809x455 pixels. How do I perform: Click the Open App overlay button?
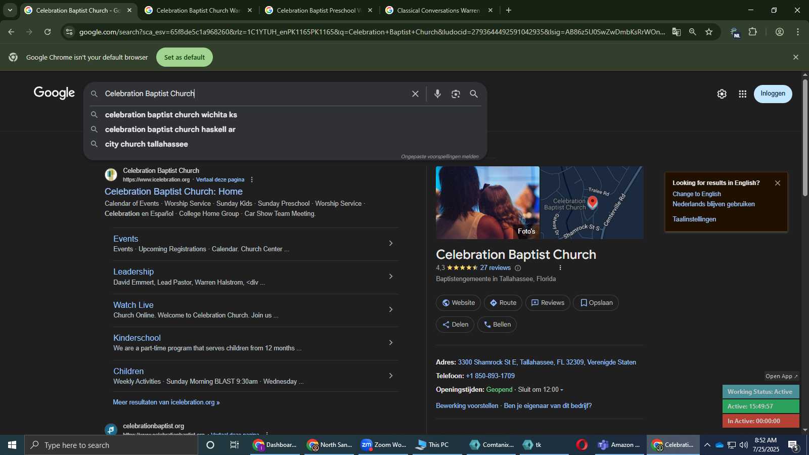[781, 376]
